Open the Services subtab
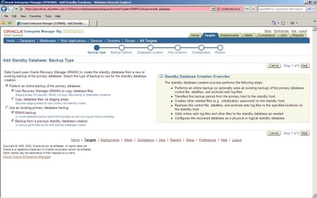 [x=97, y=41]
